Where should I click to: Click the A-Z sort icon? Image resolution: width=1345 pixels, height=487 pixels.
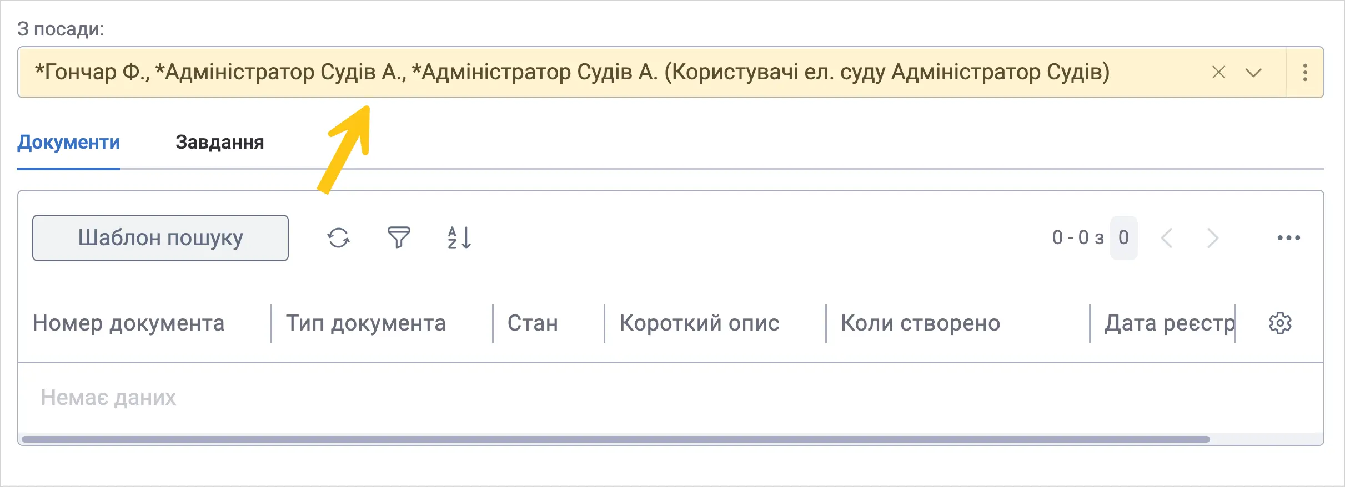pos(459,238)
